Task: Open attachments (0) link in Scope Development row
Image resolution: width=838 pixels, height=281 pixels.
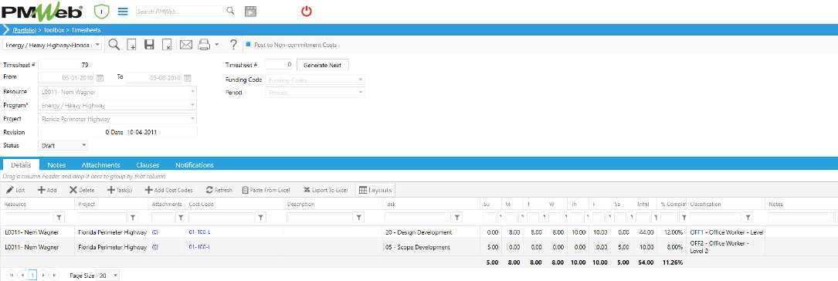Action: (155, 247)
